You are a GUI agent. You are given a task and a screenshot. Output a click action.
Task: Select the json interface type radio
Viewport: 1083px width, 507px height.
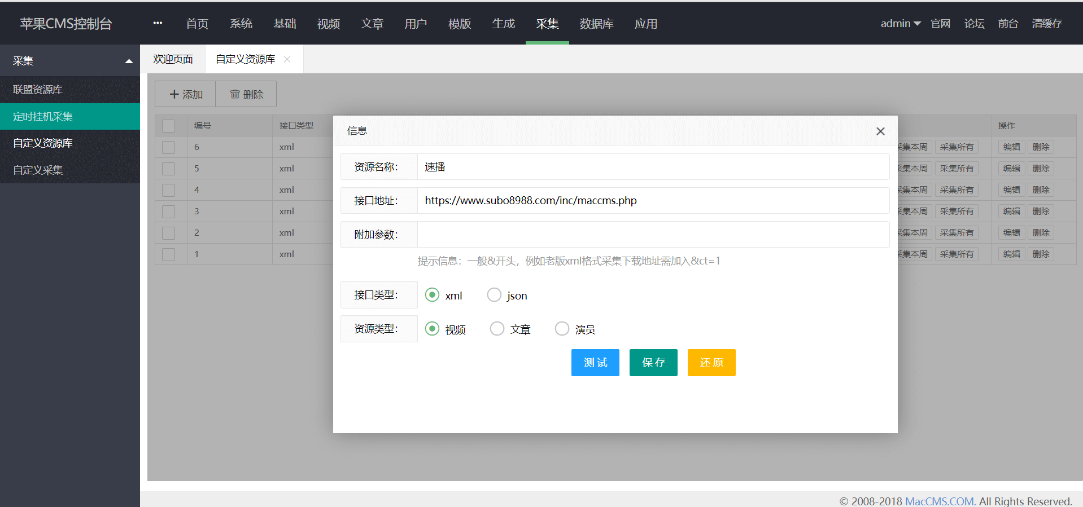(x=494, y=295)
